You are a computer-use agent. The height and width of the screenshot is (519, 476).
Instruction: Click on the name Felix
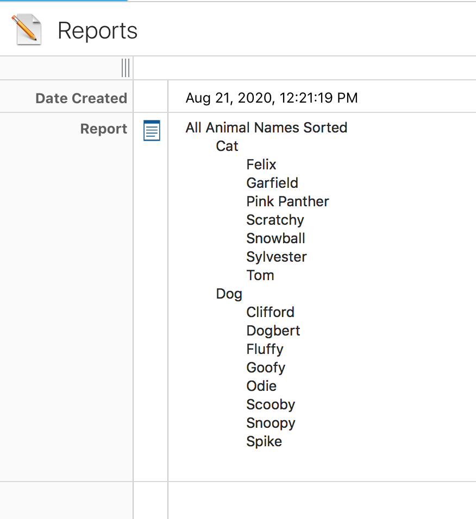[x=261, y=164]
